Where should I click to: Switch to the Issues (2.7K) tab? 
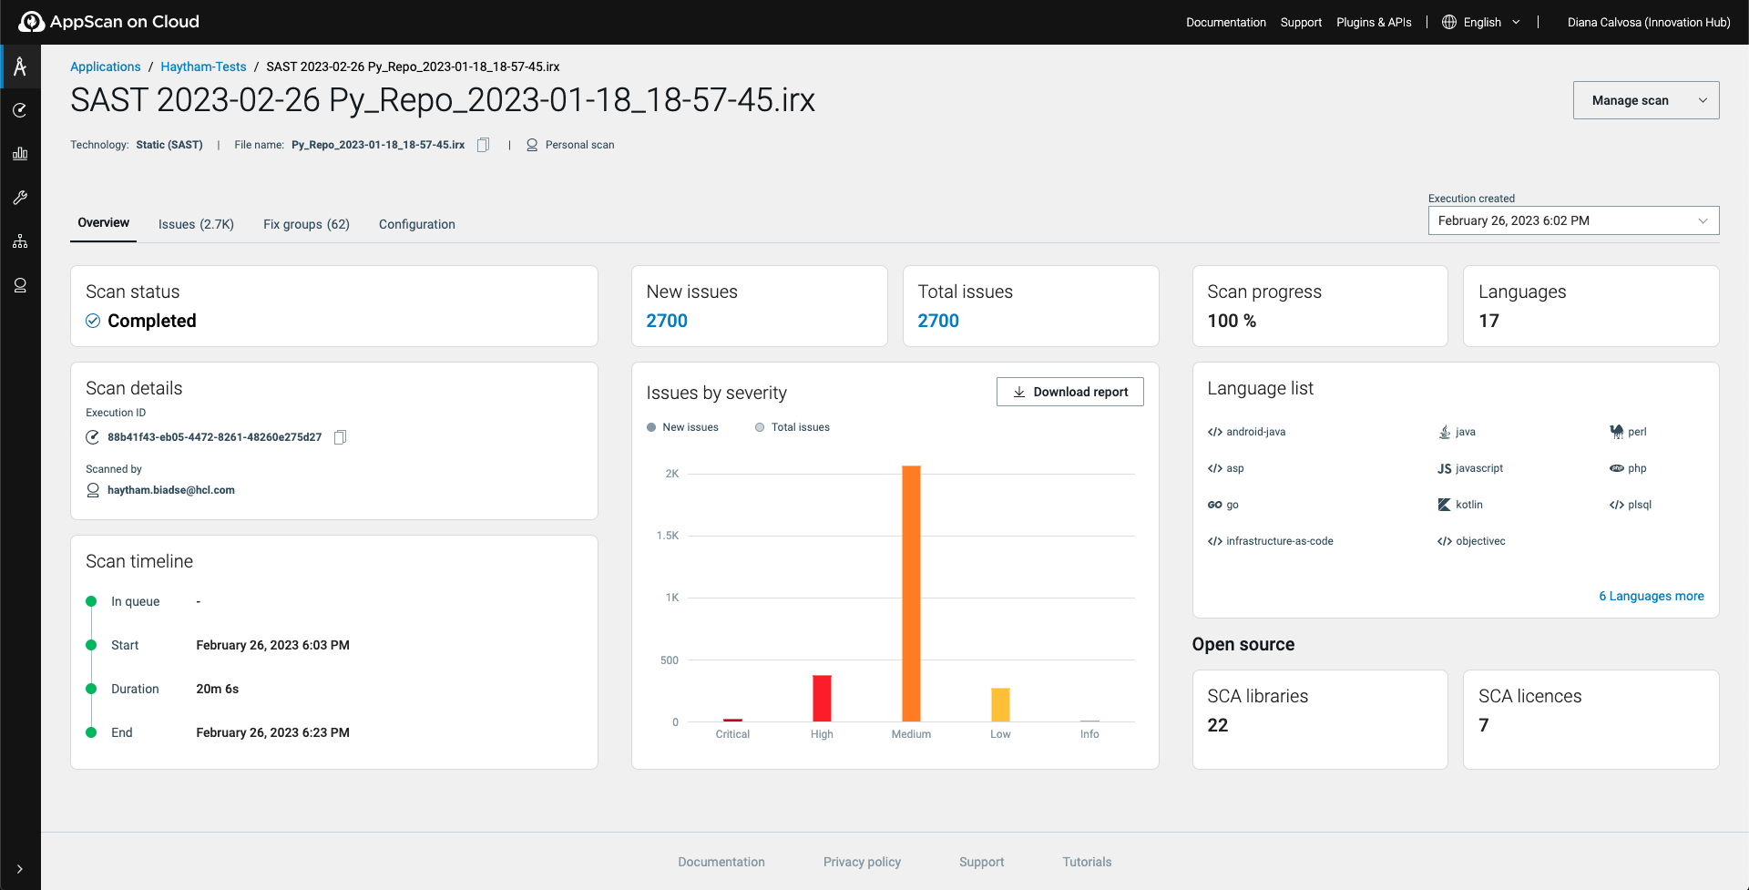(196, 224)
